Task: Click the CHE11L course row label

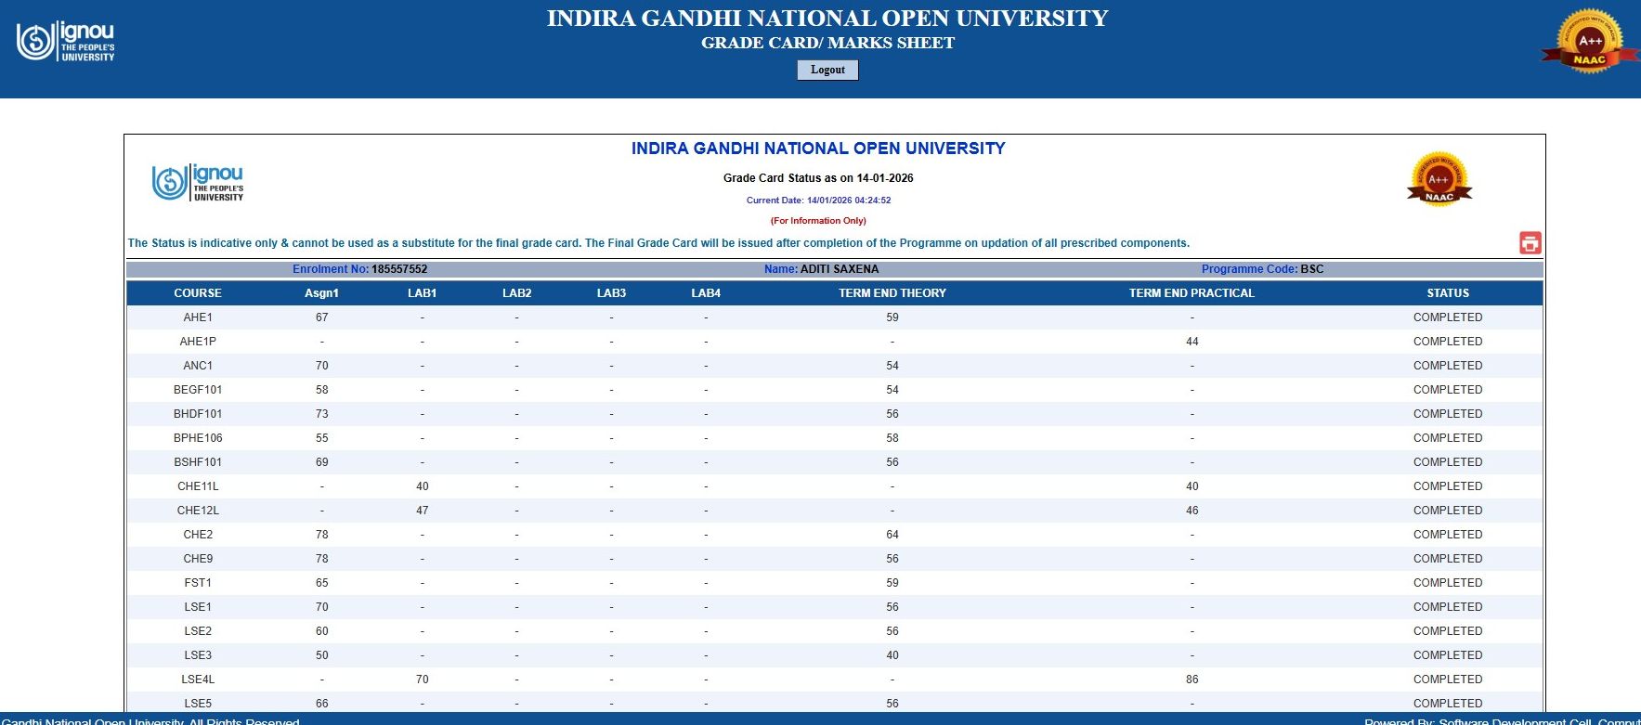Action: coord(198,486)
